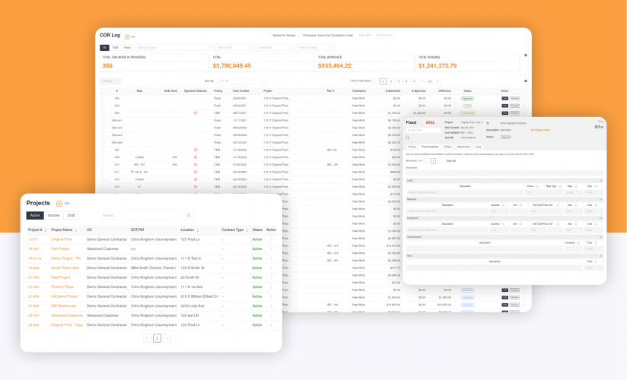Click the magnifier icon in Projects search

[189, 215]
